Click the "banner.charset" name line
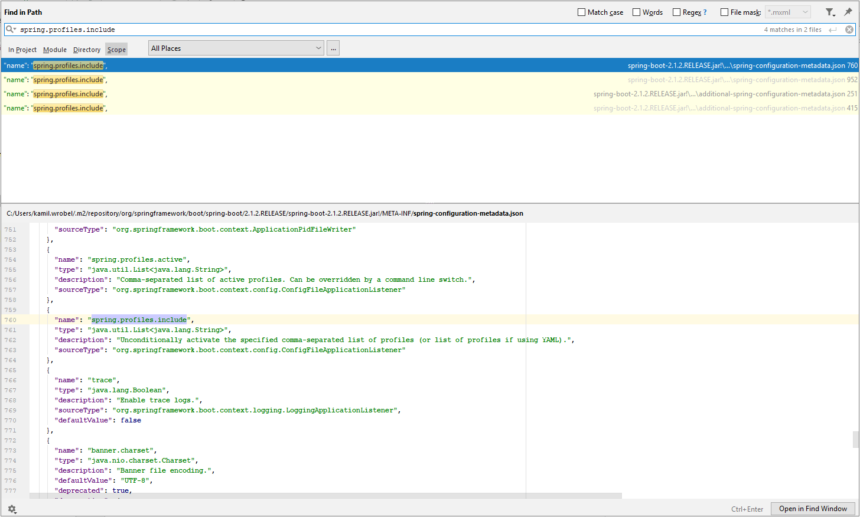Image resolution: width=860 pixels, height=517 pixels. (x=106, y=450)
